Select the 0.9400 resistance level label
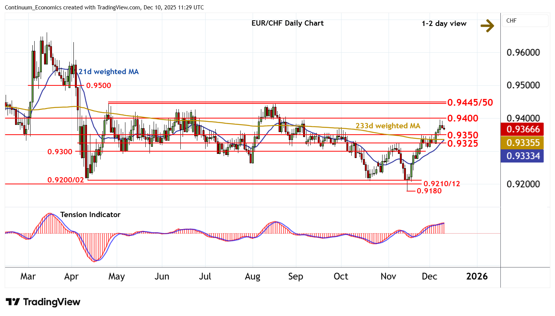Image resolution: width=555 pixels, height=316 pixels. pos(463,118)
